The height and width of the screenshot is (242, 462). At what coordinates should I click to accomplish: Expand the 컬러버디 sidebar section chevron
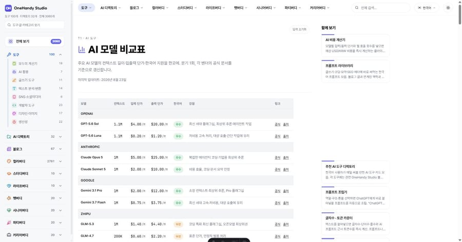(x=61, y=161)
